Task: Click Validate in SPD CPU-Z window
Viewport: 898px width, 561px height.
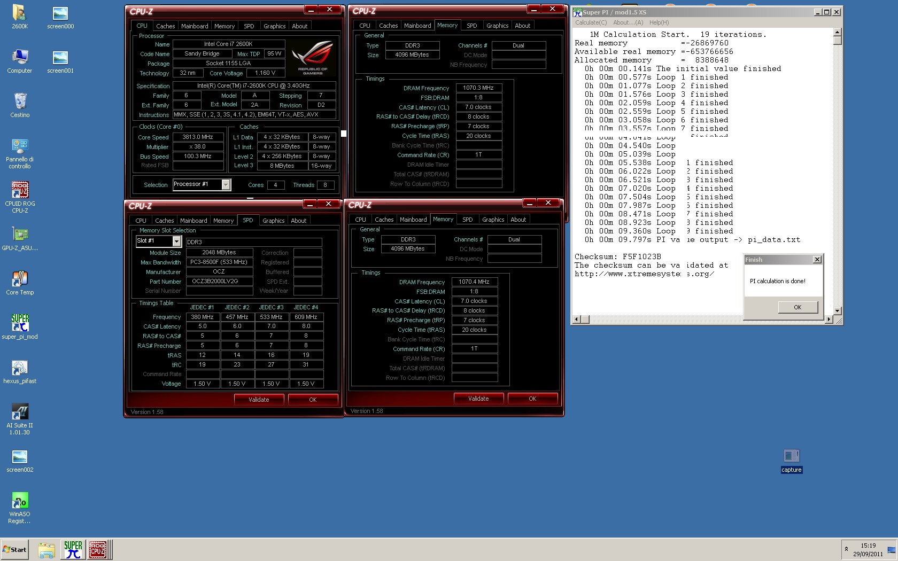Action: 259,400
